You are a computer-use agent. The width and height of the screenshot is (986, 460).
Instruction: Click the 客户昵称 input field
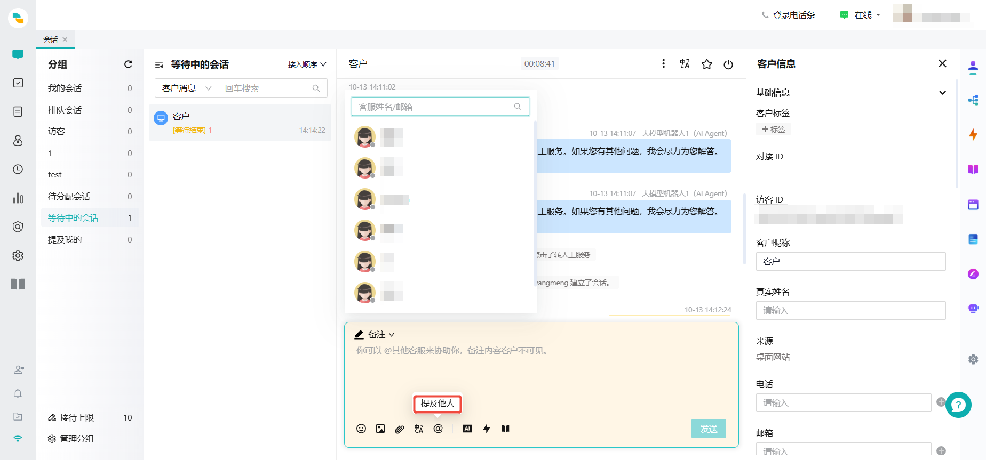coord(850,261)
